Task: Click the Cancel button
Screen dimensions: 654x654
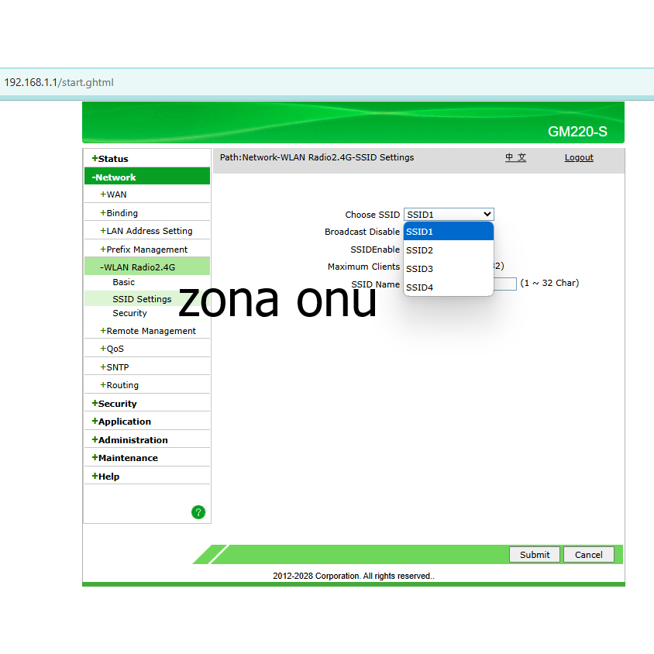Action: pyautogui.click(x=588, y=555)
